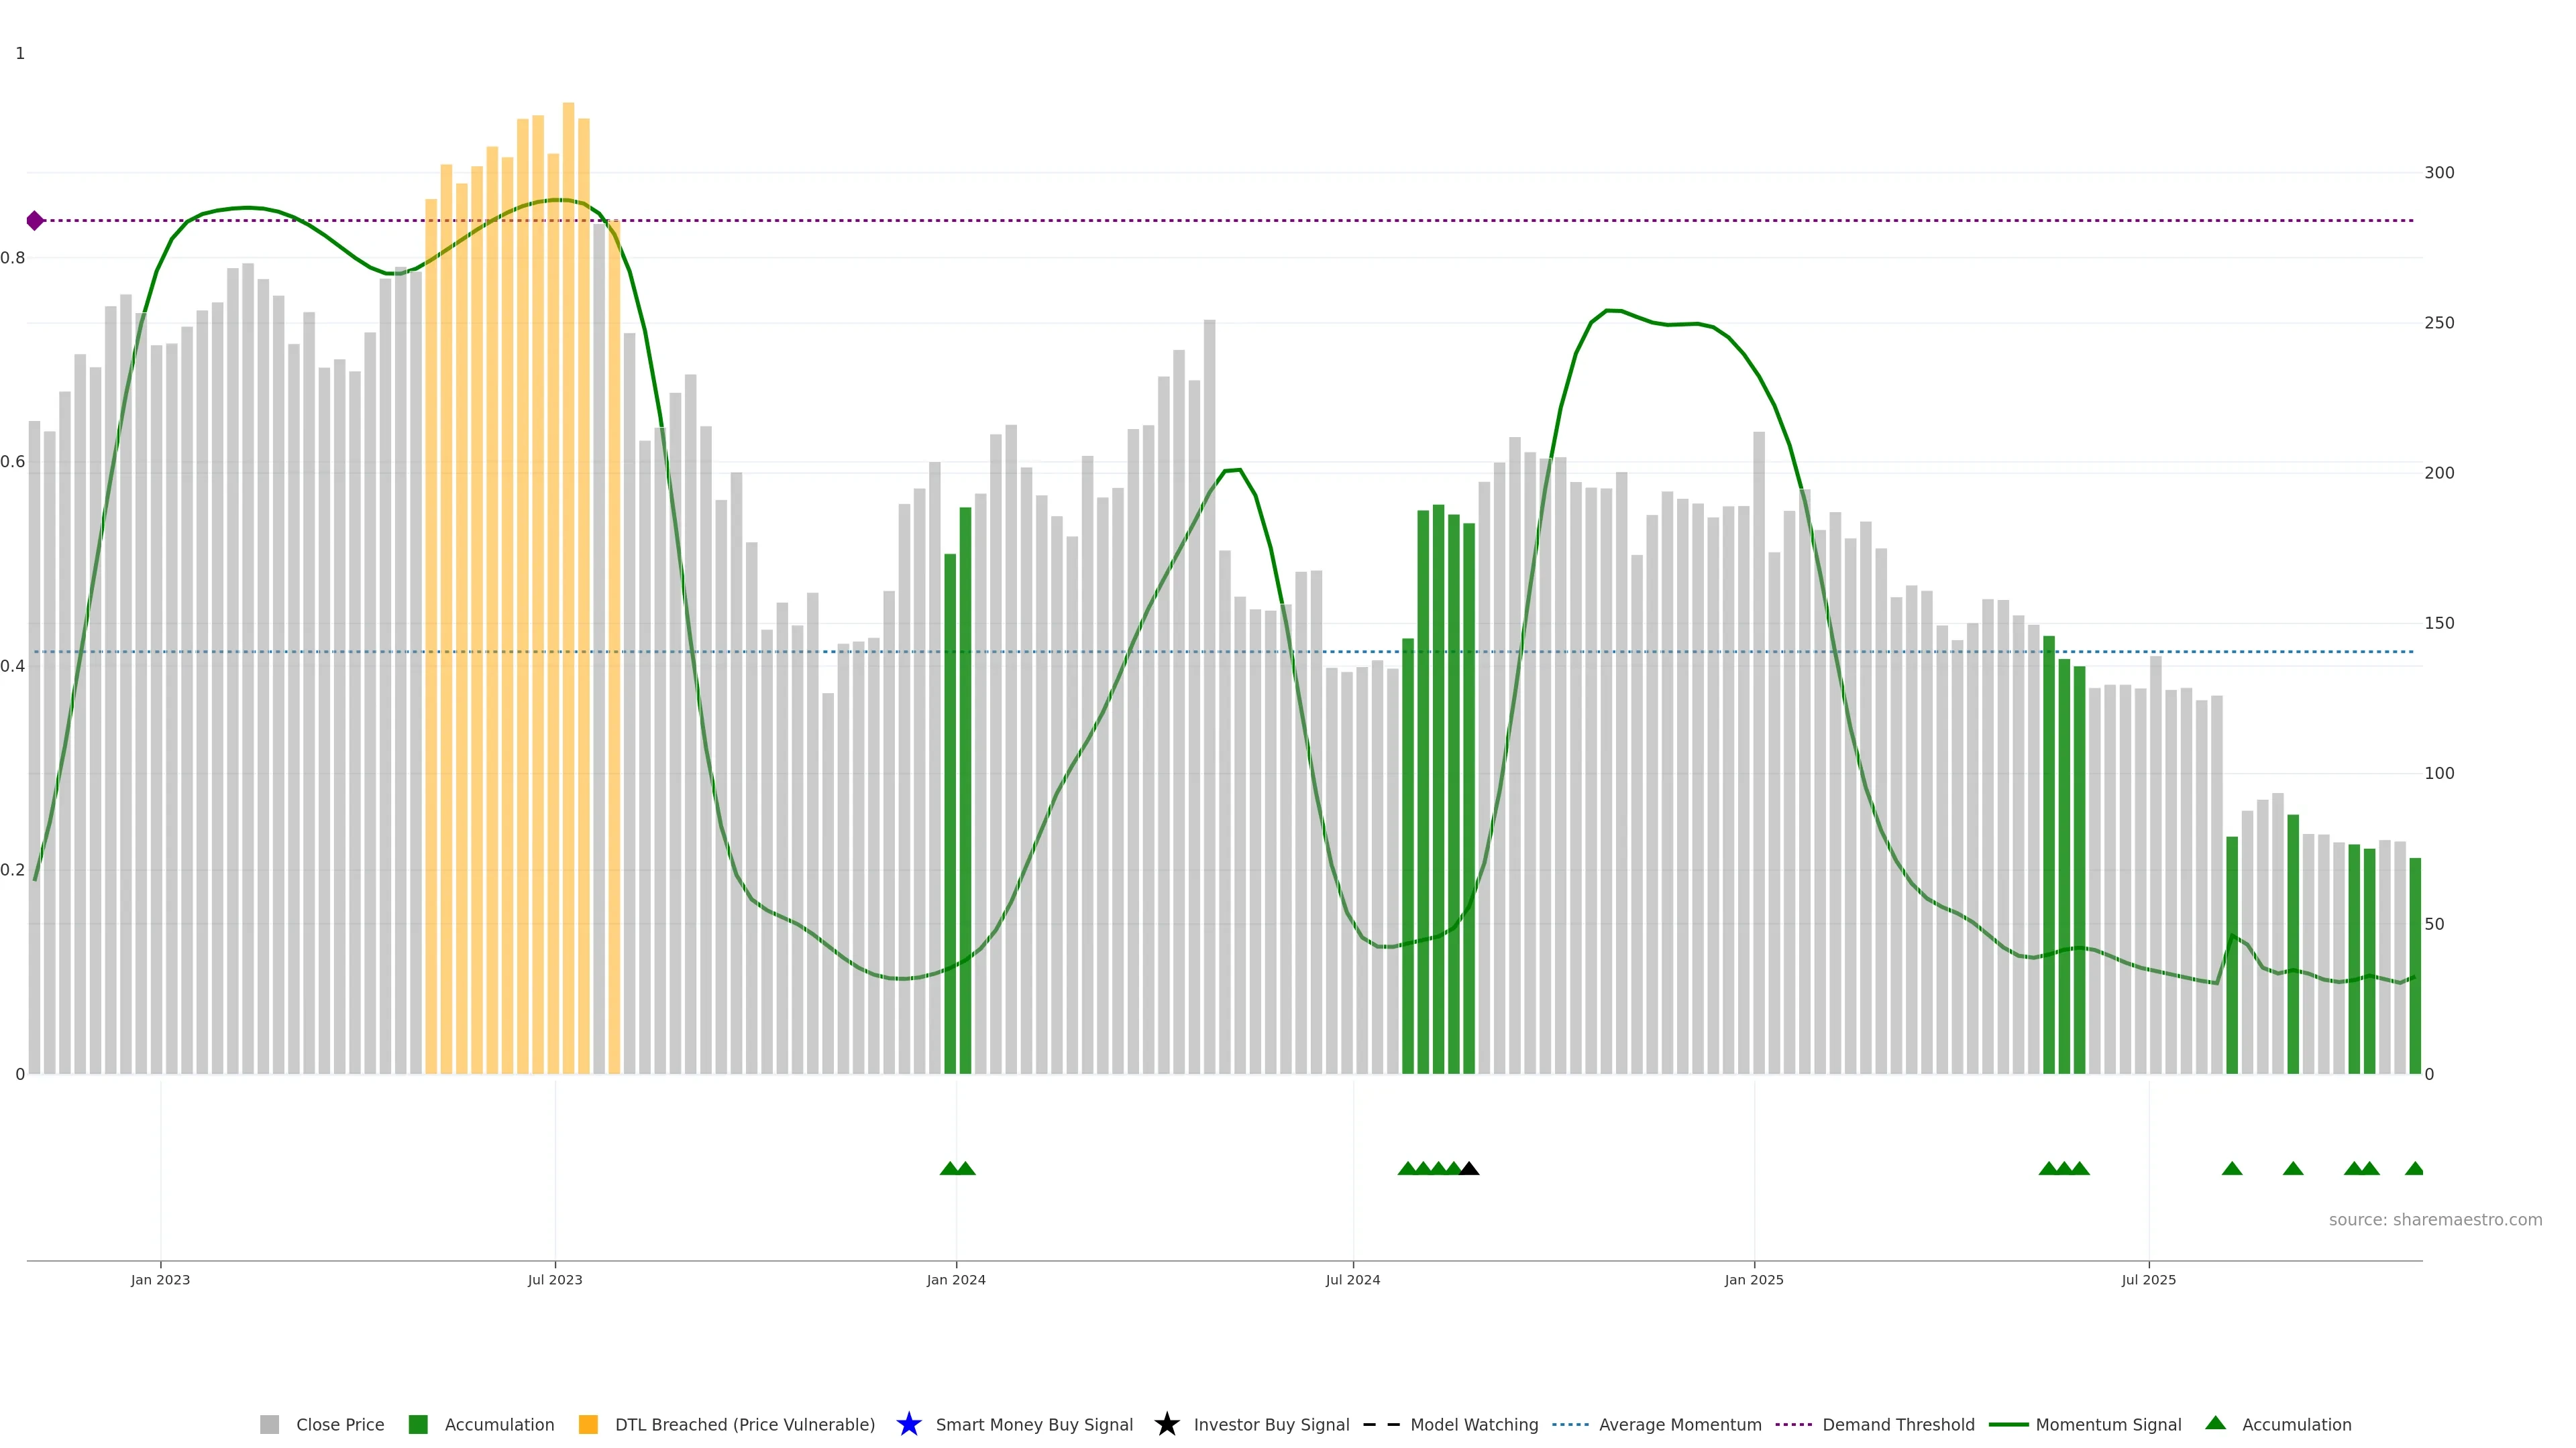The height and width of the screenshot is (1448, 2576).
Task: Toggle Momentum Signal legend entry
Action: [x=2107, y=1424]
